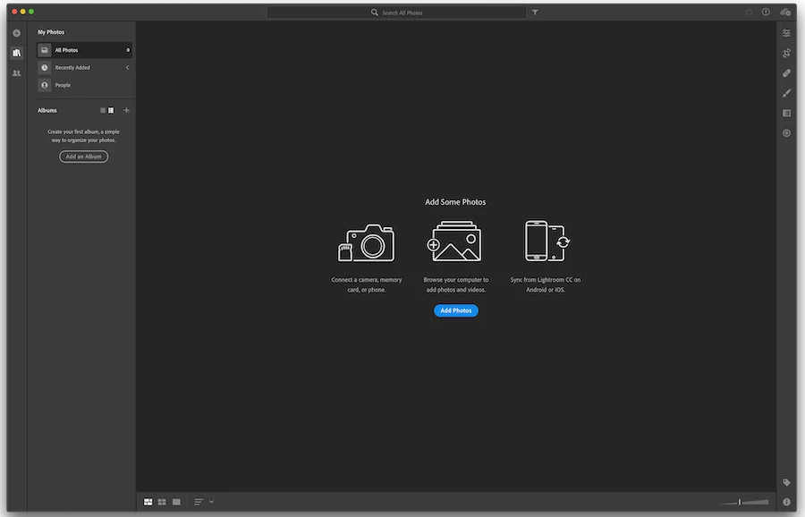Select the Linear Gradient tool

786,113
